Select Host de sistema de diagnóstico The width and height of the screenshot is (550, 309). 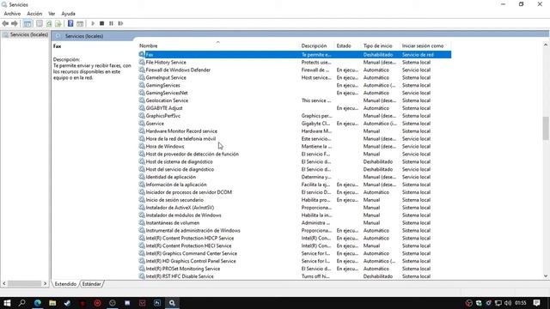(x=295, y=162)
